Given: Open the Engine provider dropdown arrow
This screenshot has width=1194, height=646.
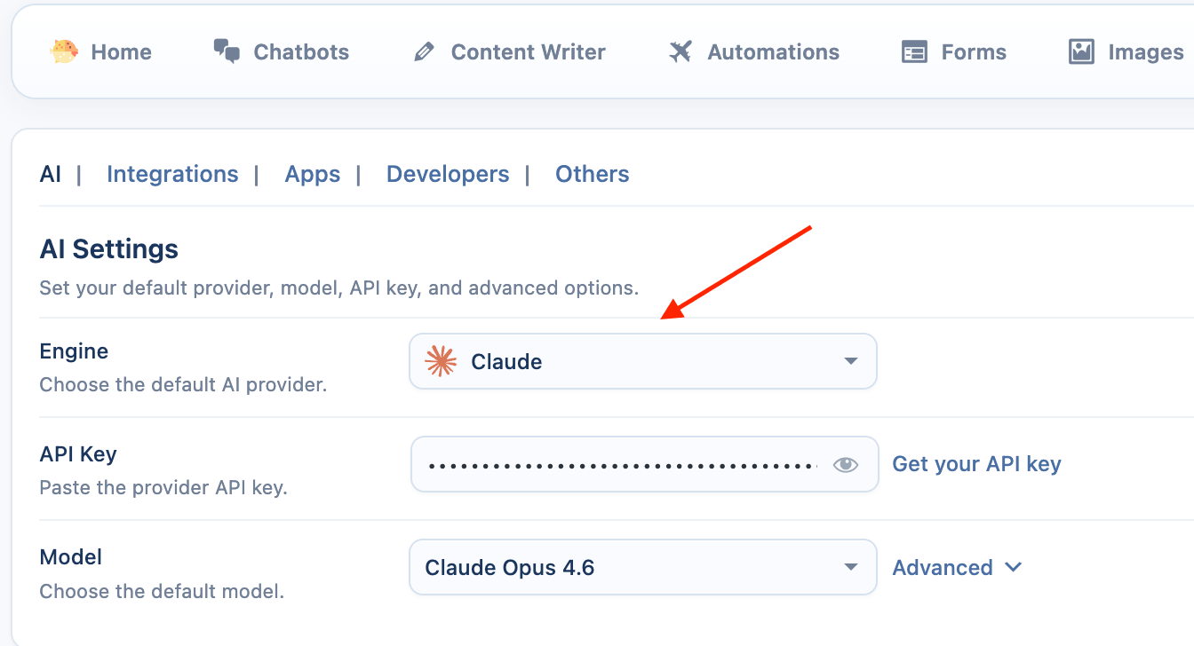Looking at the screenshot, I should 850,361.
